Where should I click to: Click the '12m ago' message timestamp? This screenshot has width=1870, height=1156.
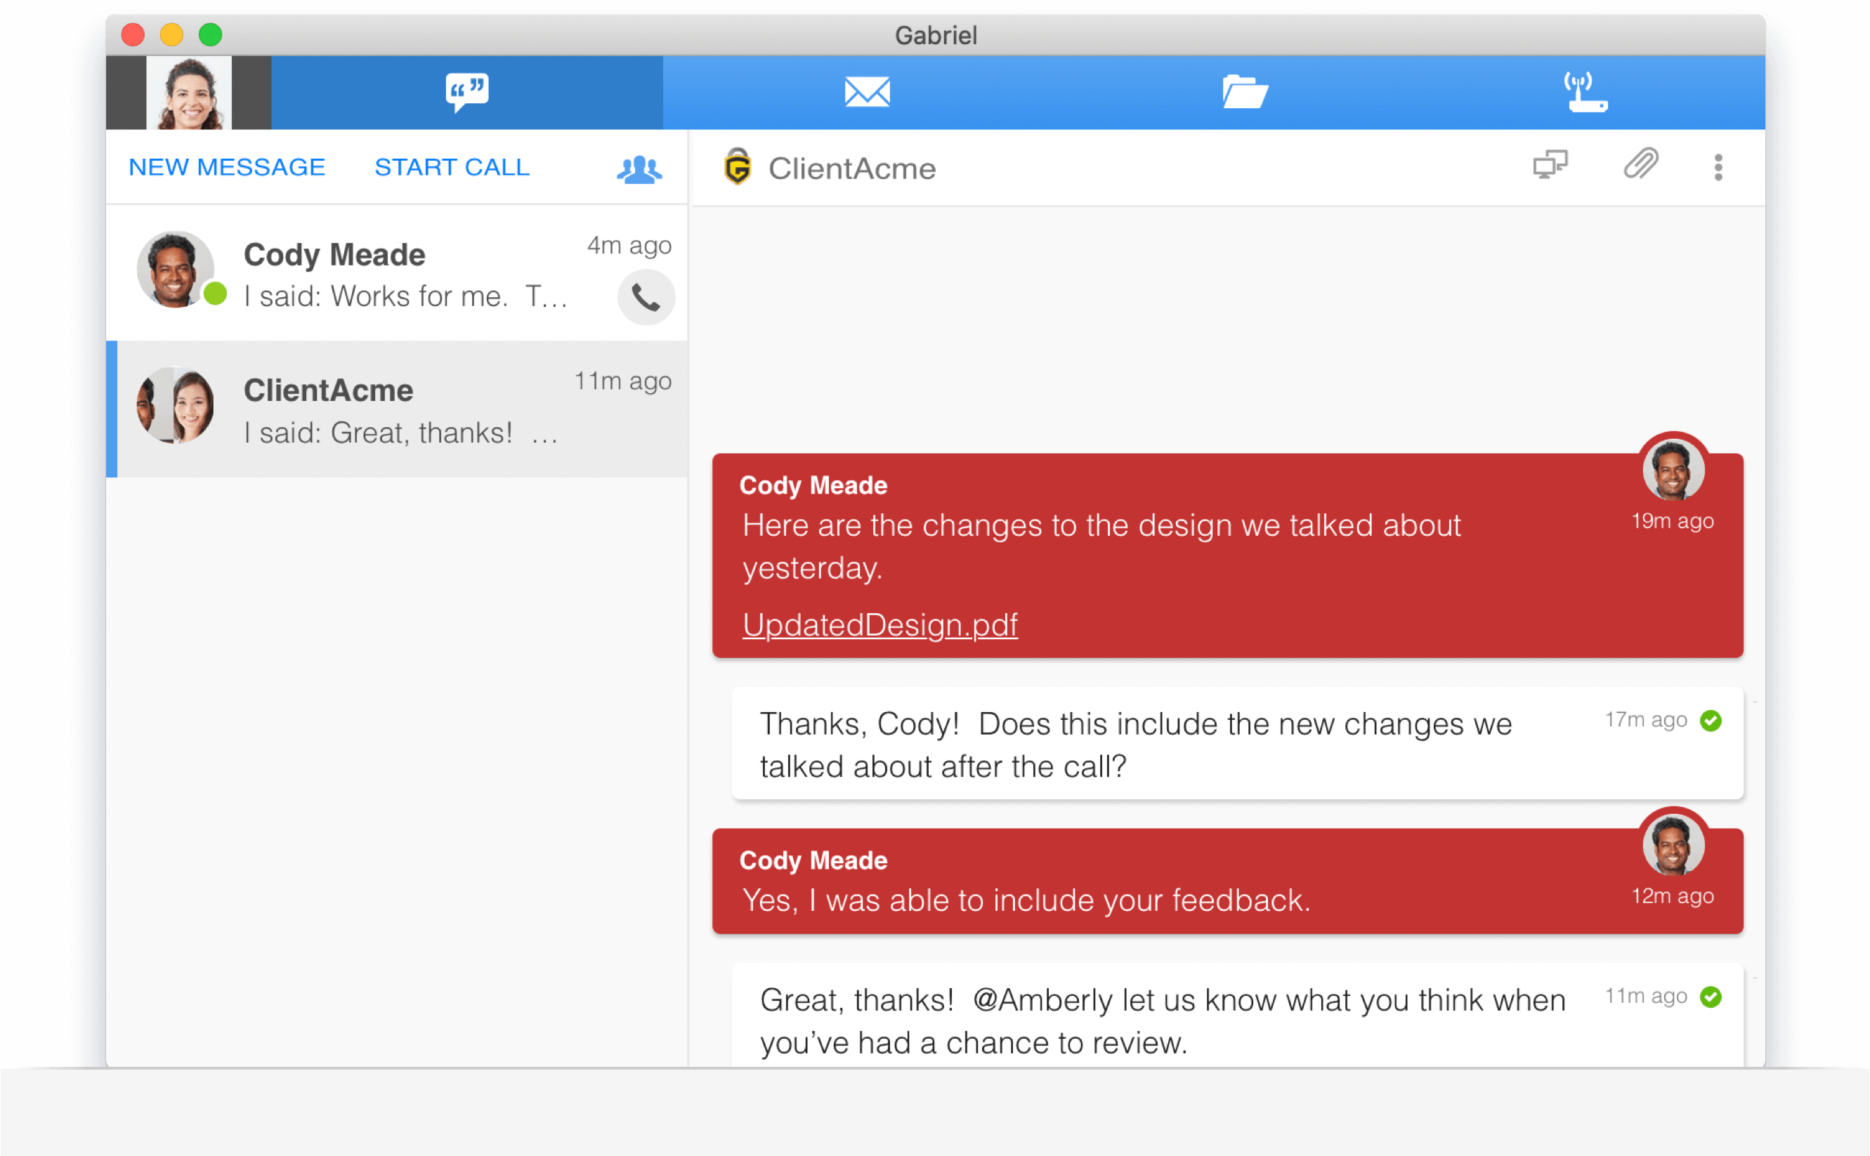click(x=1673, y=896)
